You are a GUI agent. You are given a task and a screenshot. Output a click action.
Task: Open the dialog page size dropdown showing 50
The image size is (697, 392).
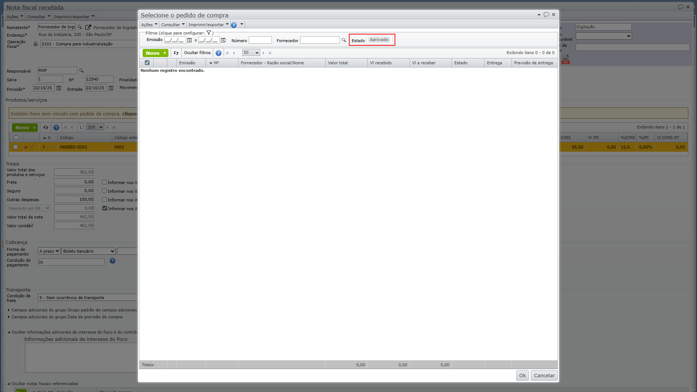(251, 53)
